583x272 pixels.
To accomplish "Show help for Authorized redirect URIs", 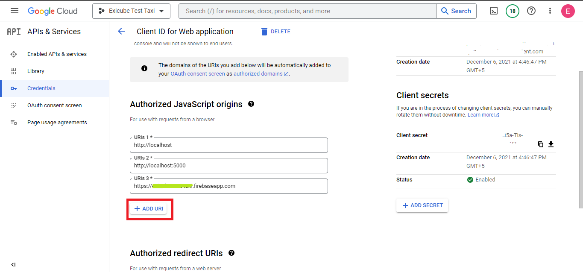I will [x=231, y=253].
